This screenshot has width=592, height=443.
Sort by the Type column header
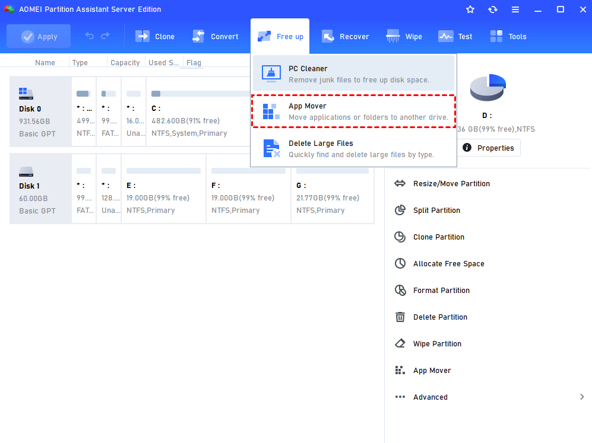click(80, 63)
